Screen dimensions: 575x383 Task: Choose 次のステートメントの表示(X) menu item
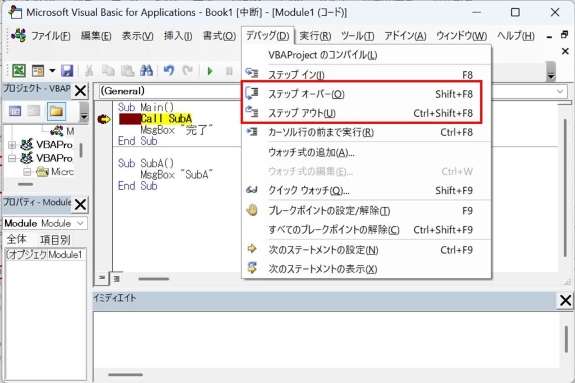[x=366, y=269]
